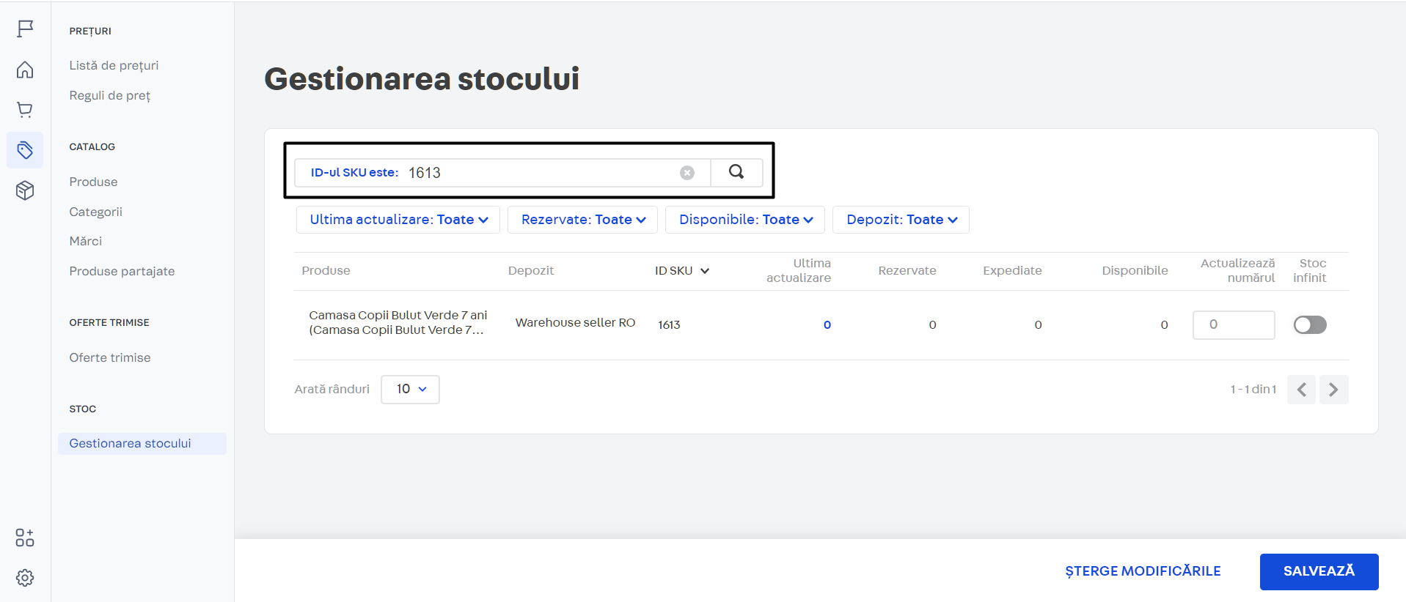1406x602 pixels.
Task: Open the package box icon in the sidebar
Action: pyautogui.click(x=25, y=190)
